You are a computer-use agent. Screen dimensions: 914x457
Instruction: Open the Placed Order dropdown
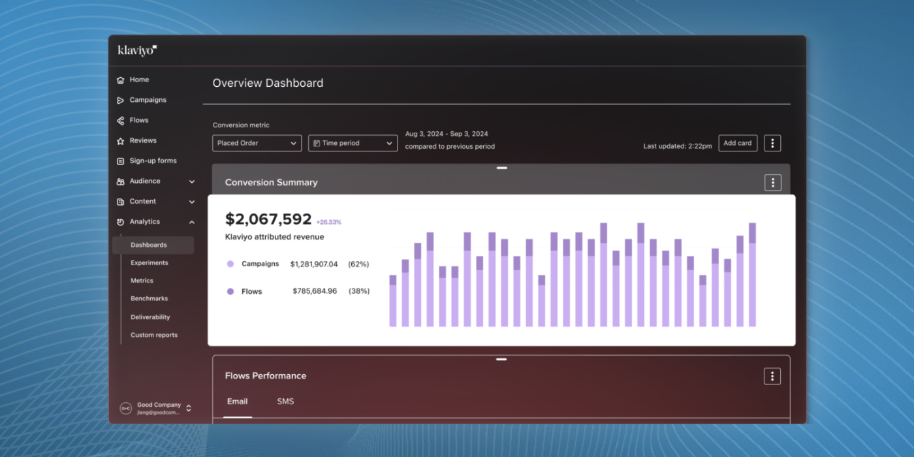[257, 143]
